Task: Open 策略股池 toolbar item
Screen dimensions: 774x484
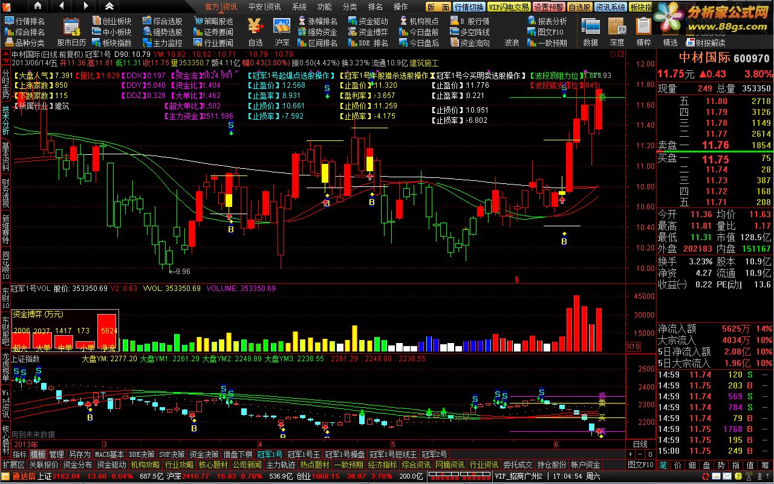Action: coord(213,21)
